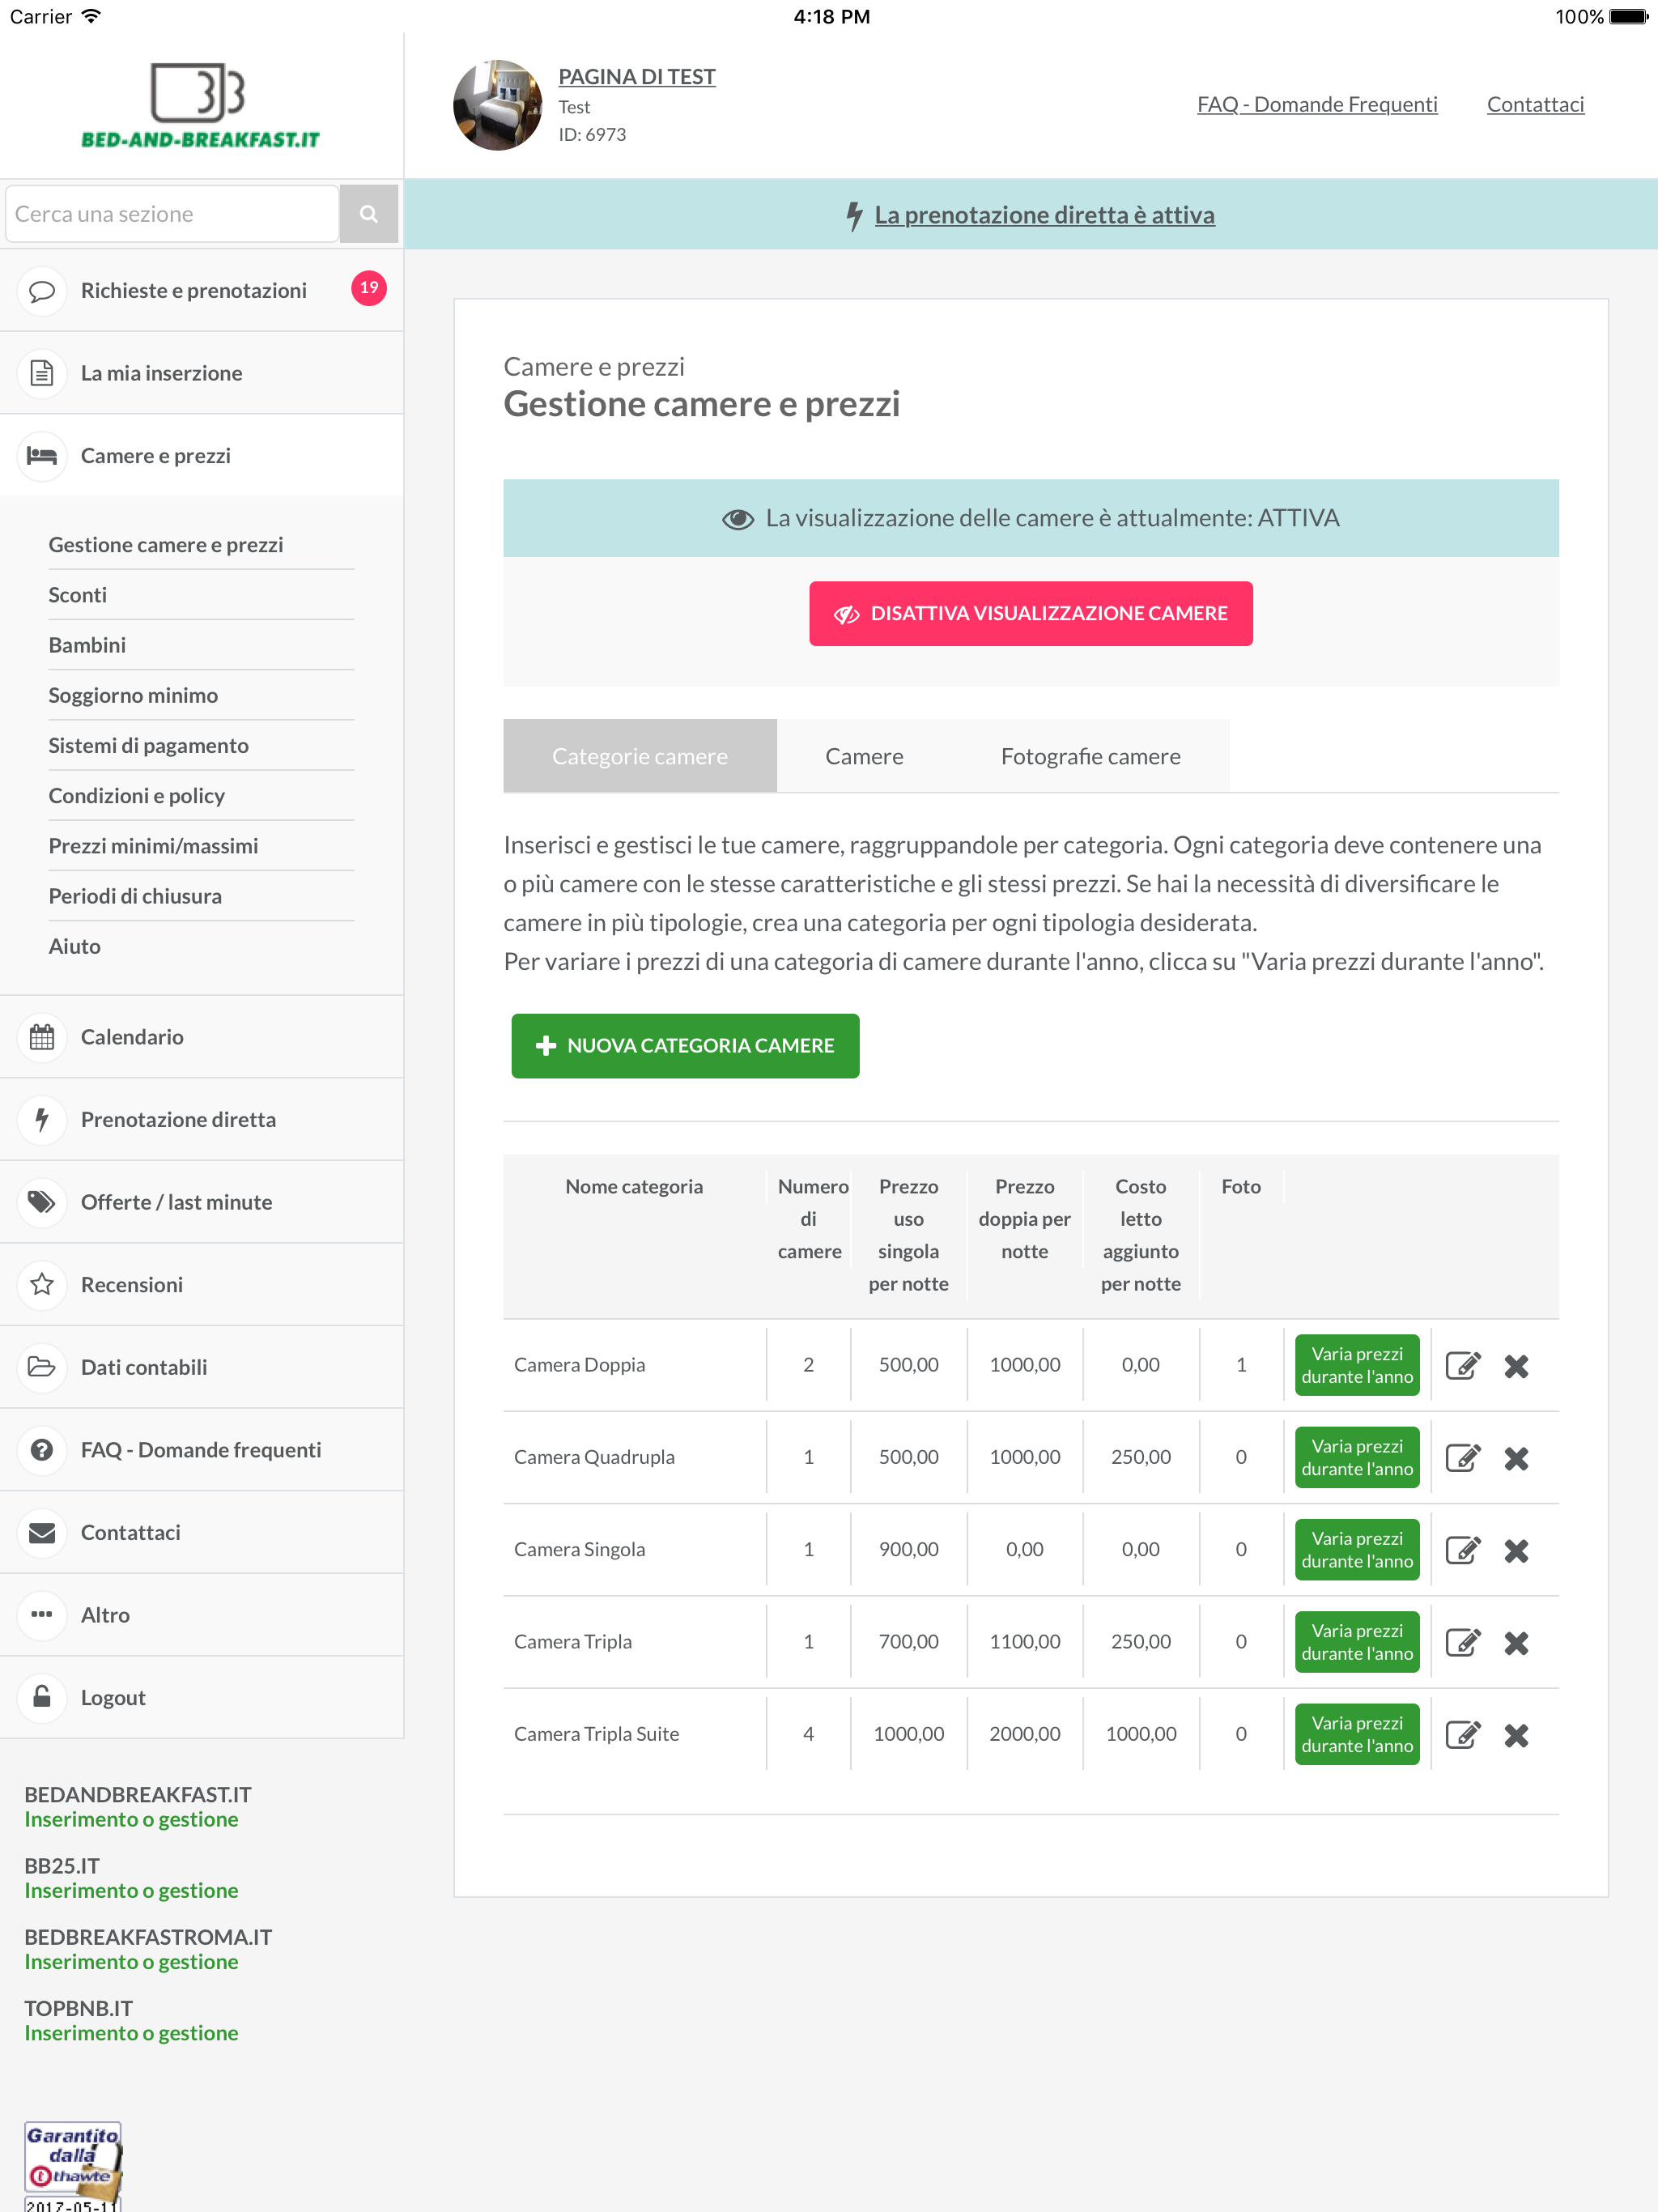Click Varia prezzi durante l'anno for Camera Quadrupla
This screenshot has height=2212, width=1658.
pos(1357,1457)
